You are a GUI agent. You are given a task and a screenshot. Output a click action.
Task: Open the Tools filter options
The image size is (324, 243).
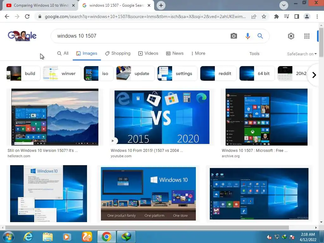tap(254, 54)
